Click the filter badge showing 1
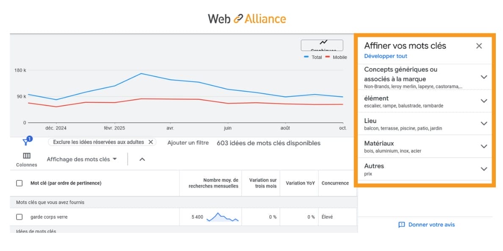This screenshot has height=251, width=503. coord(29,138)
